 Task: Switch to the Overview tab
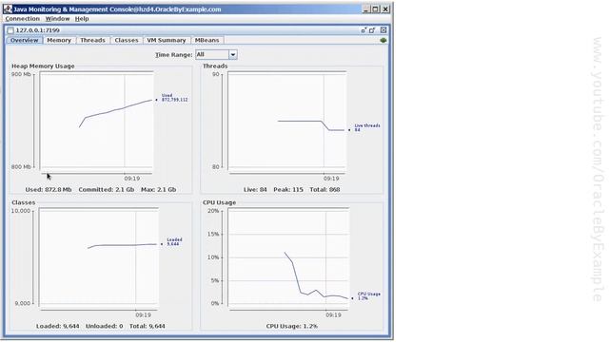click(x=25, y=40)
